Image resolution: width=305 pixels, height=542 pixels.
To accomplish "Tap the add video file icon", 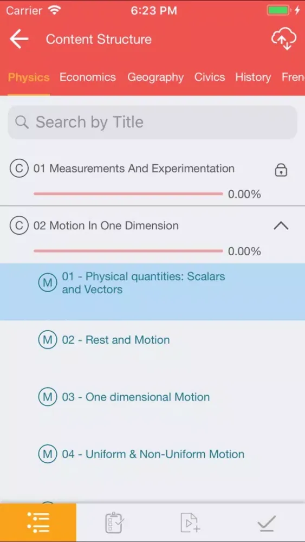I will point(190,523).
